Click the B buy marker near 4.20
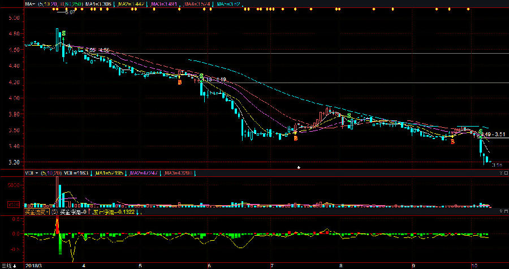 pos(180,83)
